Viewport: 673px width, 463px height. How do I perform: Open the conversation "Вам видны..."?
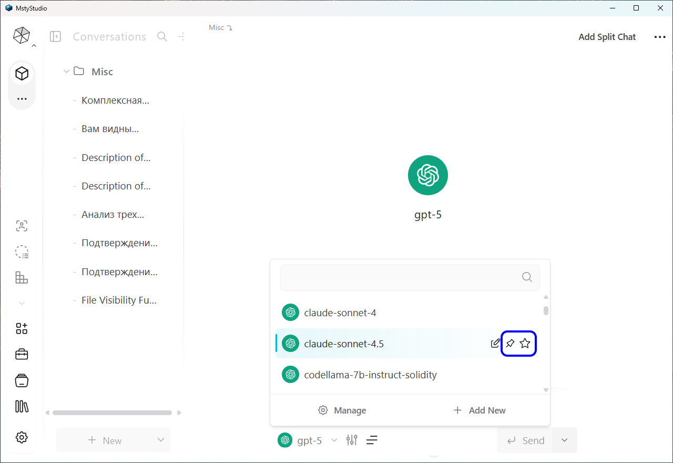pyautogui.click(x=110, y=129)
